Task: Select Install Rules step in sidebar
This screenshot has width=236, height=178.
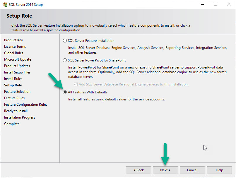Action: click(13, 79)
